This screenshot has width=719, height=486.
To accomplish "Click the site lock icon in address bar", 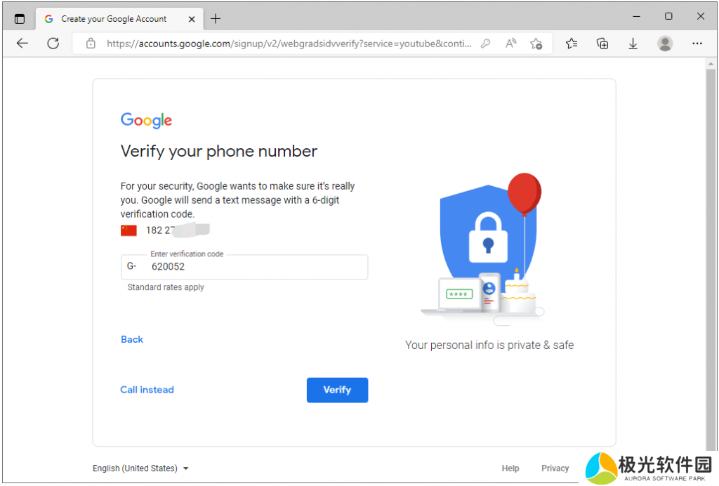I will tap(91, 44).
